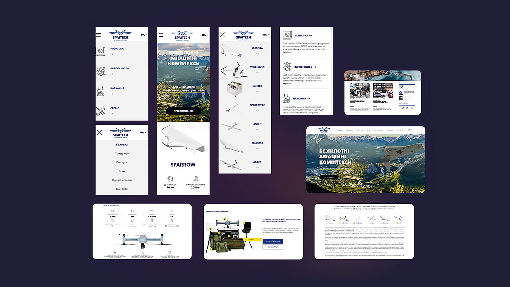Open UA language dropdown beside the Розробка list
This screenshot has width=510, height=287.
[144, 35]
